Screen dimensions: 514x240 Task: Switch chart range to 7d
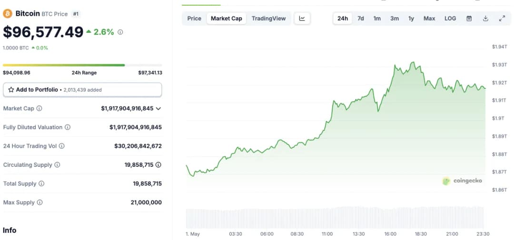coord(361,19)
